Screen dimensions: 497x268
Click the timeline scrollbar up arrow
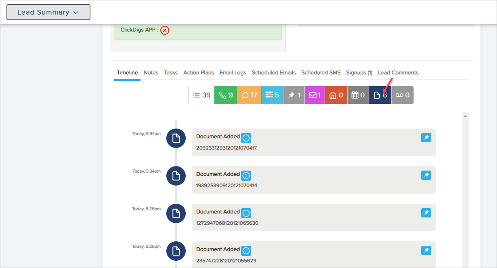[465, 116]
